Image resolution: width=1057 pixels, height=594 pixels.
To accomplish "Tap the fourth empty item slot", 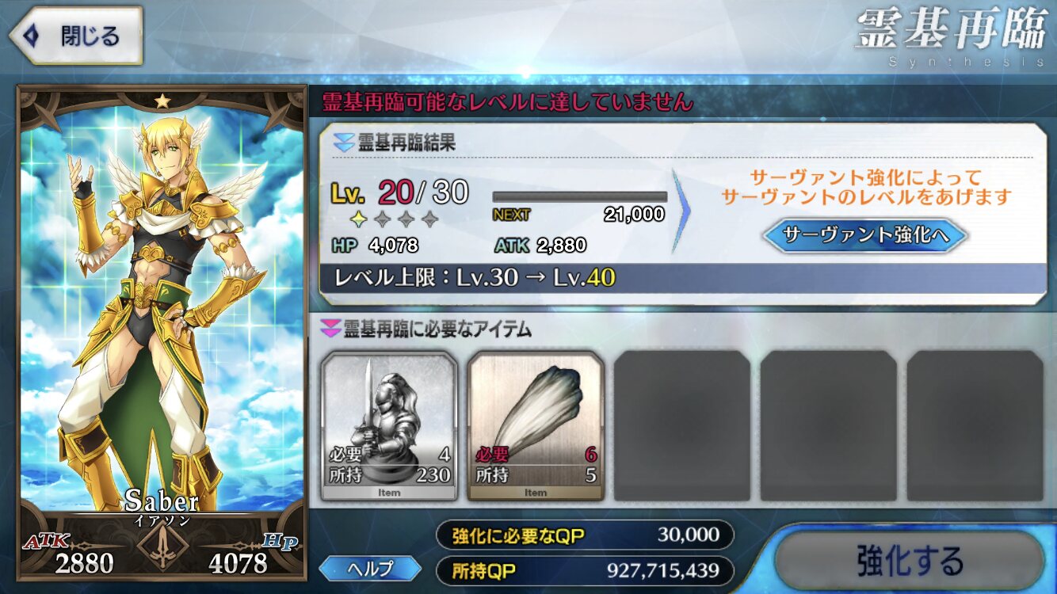I will coord(829,426).
